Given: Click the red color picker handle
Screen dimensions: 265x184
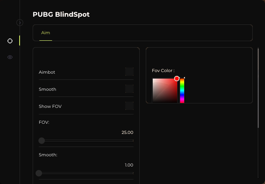Looking at the screenshot, I should click(177, 79).
